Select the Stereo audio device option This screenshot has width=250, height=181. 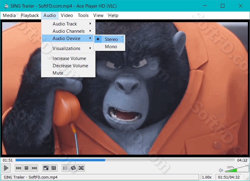tap(109, 39)
